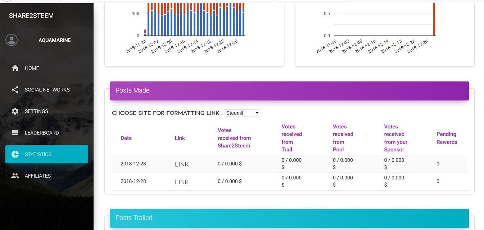484x230 pixels.
Task: Click the Aquamarine user avatar icon
Action: [x=12, y=40]
